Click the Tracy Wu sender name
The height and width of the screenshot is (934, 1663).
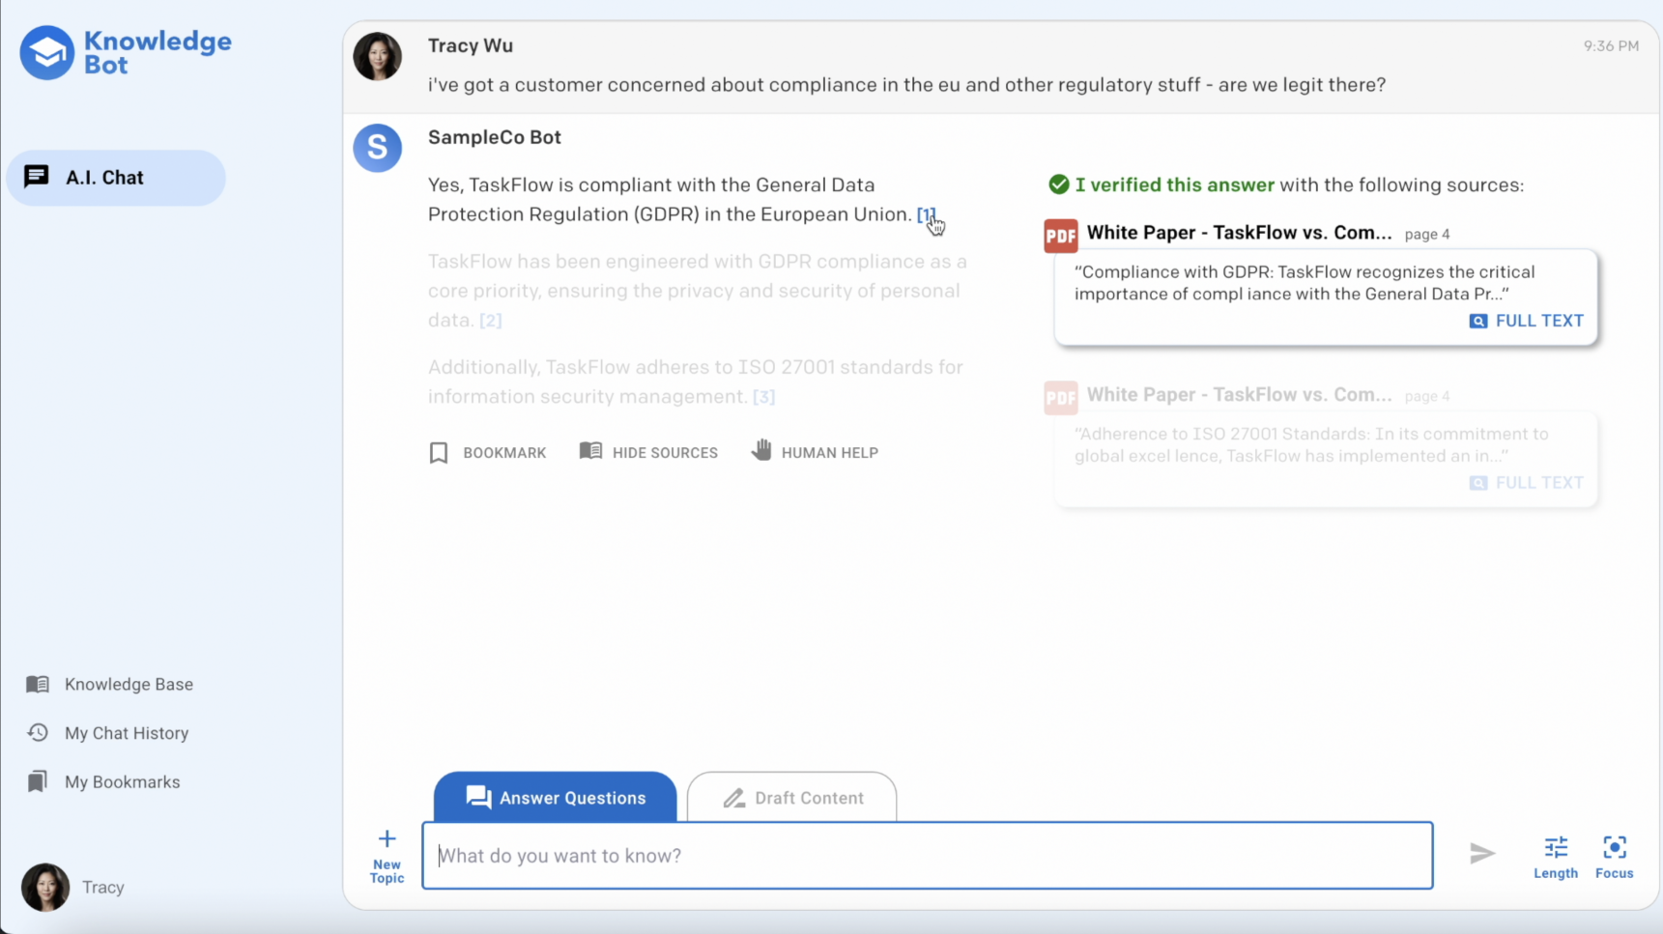(x=471, y=46)
